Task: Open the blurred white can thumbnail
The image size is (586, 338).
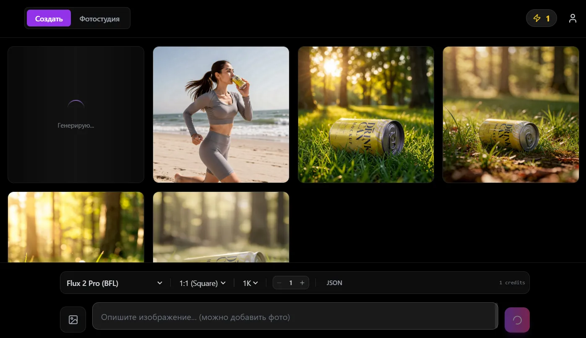Action: coord(221,227)
